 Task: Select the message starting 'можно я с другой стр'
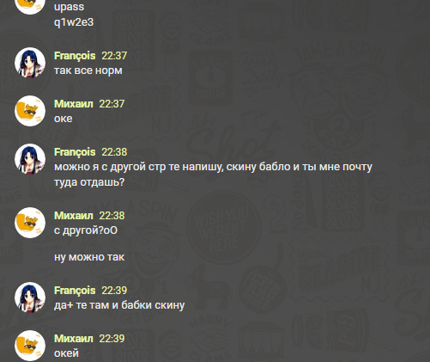click(213, 175)
